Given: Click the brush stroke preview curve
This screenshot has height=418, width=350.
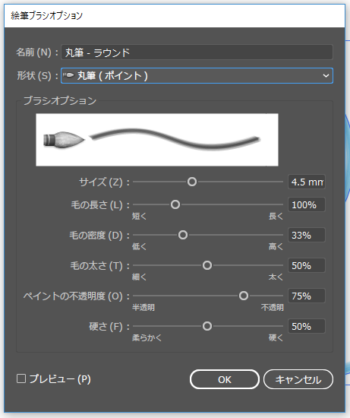Looking at the screenshot, I should (175, 140).
